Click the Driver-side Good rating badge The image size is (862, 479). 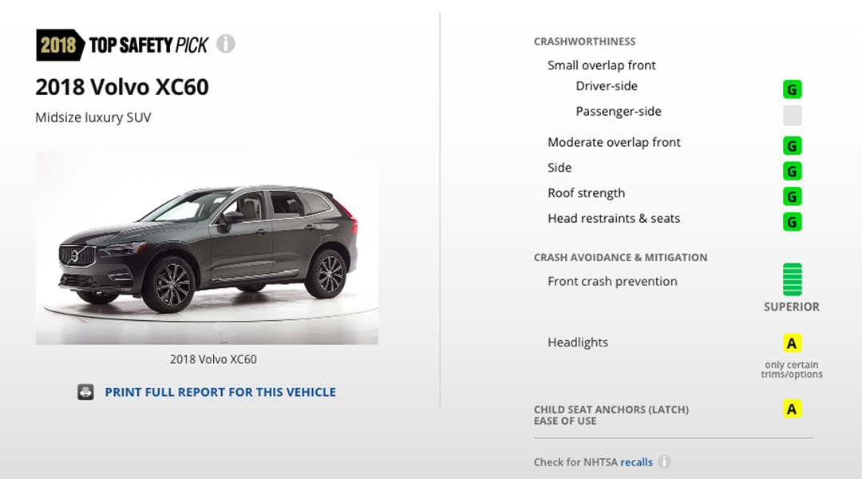click(x=793, y=89)
